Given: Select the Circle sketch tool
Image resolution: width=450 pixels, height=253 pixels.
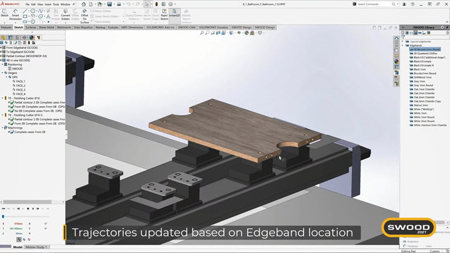Looking at the screenshot, I should pos(33,11).
